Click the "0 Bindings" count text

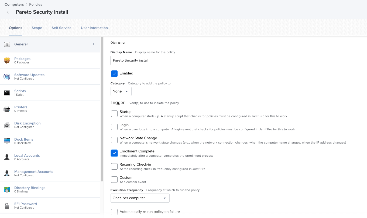[x=21, y=191]
